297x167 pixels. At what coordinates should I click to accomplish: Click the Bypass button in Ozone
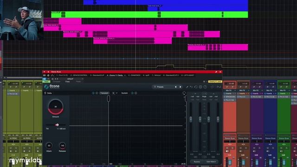(x=197, y=162)
